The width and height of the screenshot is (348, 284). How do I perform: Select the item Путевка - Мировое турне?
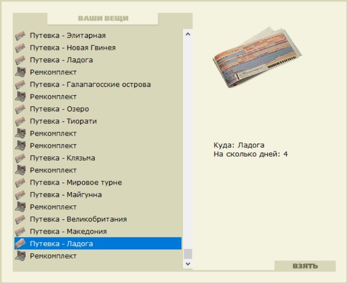[x=76, y=183]
